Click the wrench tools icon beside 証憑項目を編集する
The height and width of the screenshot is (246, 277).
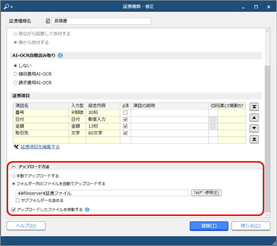(16, 147)
